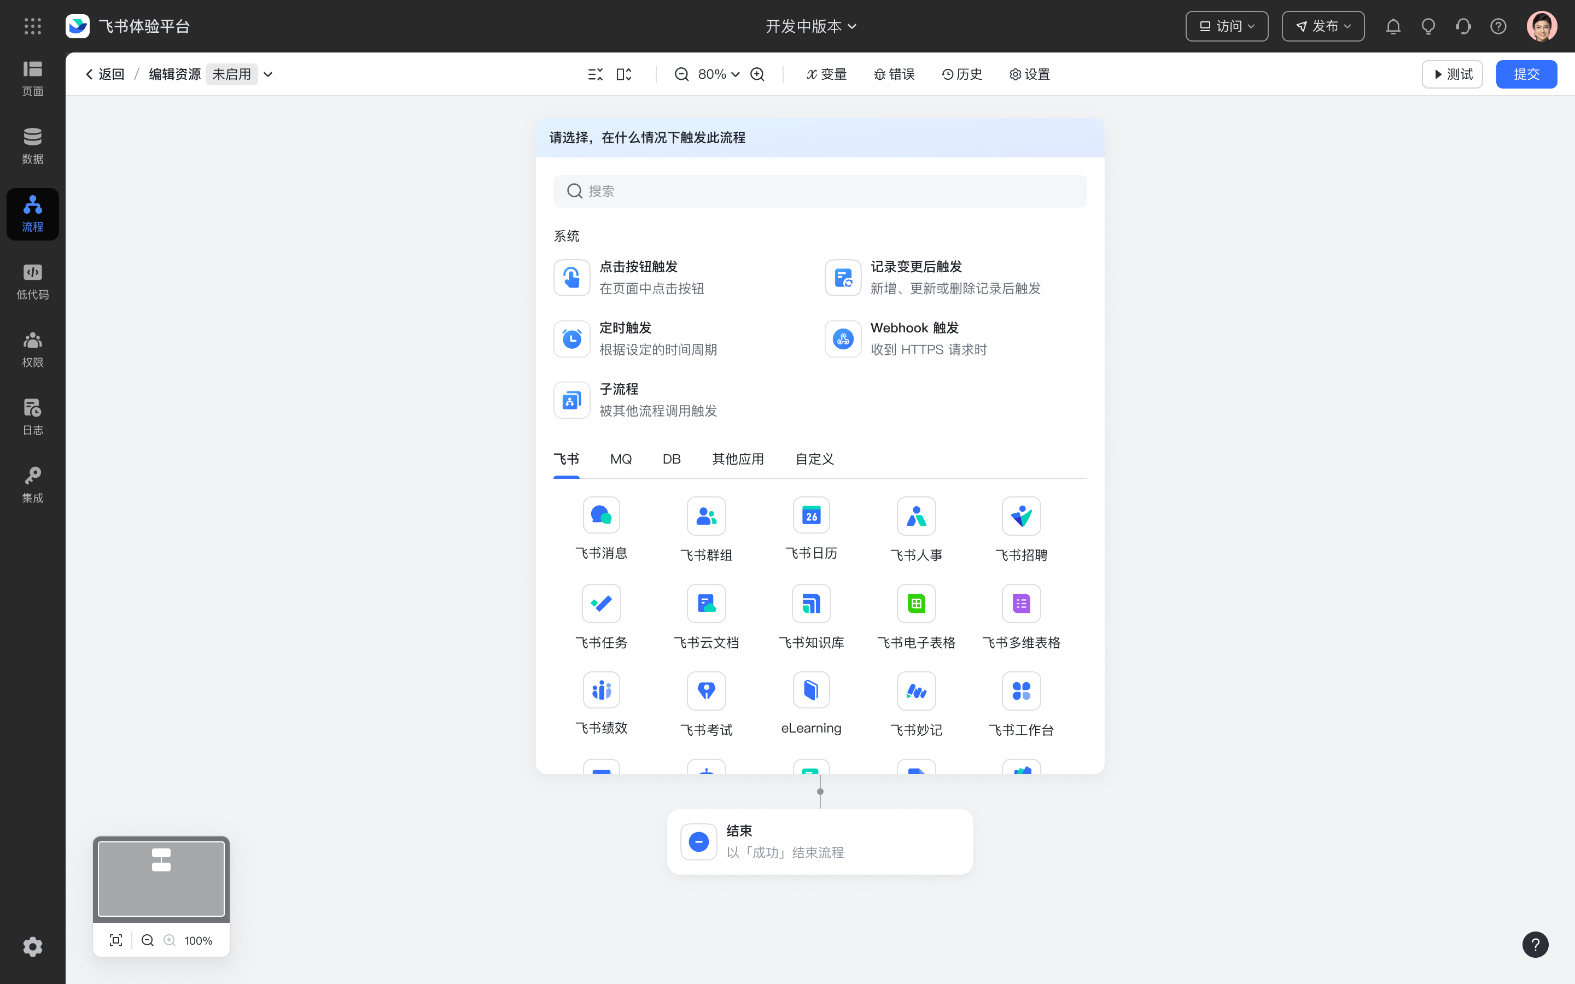The width and height of the screenshot is (1575, 984).
Task: Zoom in the canvas in toolbar
Action: click(757, 74)
